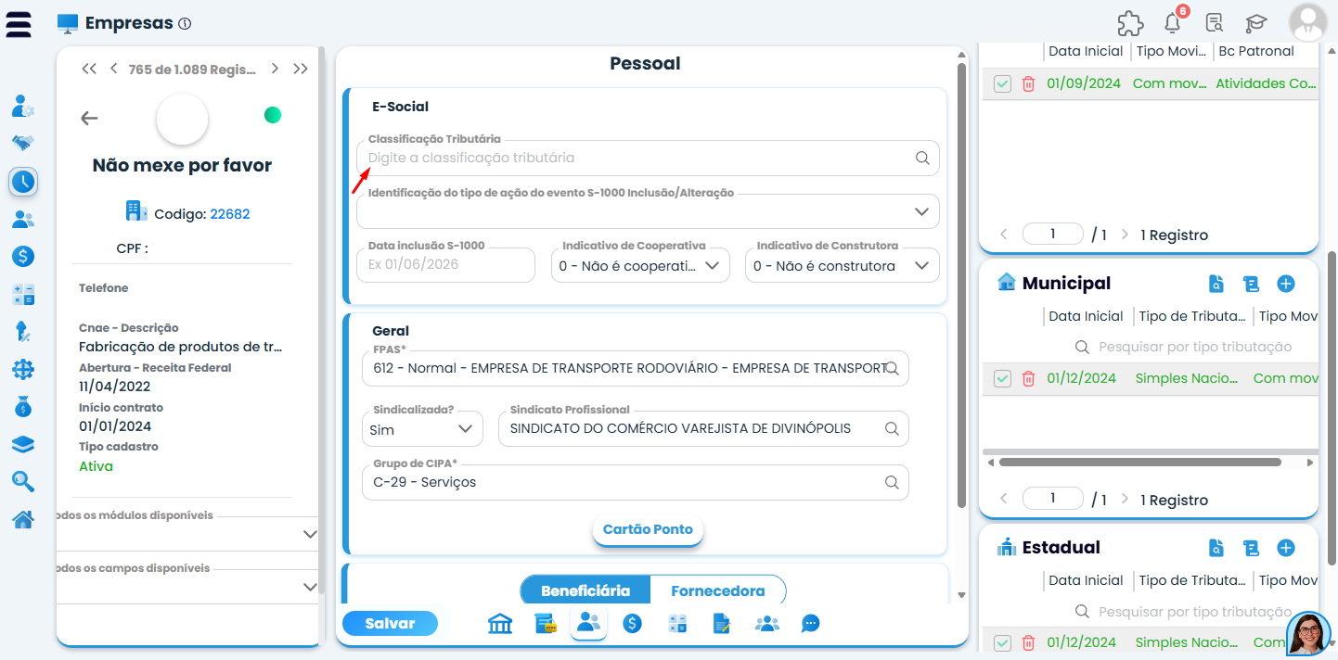
Task: Go back using the left arrow icon
Action: [x=89, y=118]
